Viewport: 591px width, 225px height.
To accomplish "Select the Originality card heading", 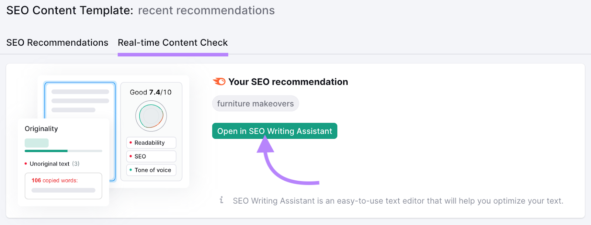I will pos(41,128).
